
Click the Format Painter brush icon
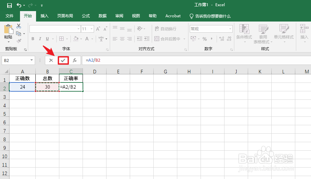[19, 41]
